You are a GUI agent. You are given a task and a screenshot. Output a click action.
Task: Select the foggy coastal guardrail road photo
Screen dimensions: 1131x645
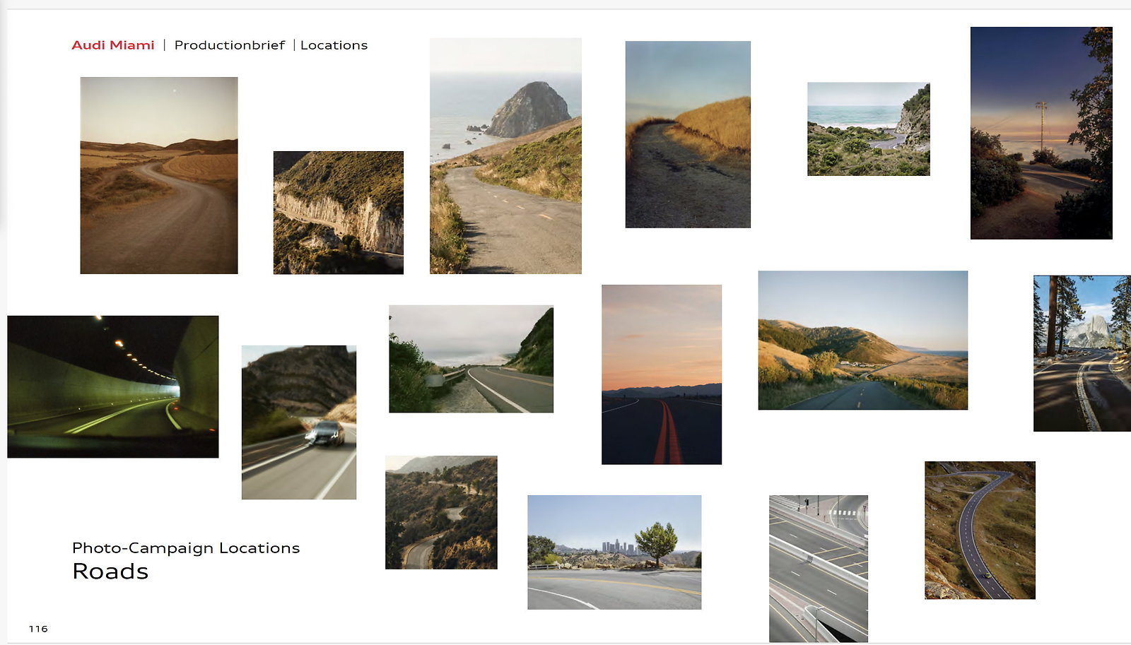point(471,359)
